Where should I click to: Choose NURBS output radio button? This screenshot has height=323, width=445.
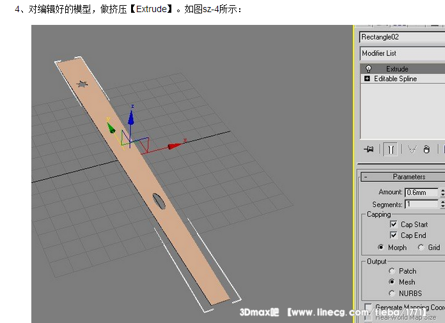point(392,293)
